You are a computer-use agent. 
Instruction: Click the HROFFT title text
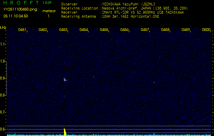tap(21, 3)
